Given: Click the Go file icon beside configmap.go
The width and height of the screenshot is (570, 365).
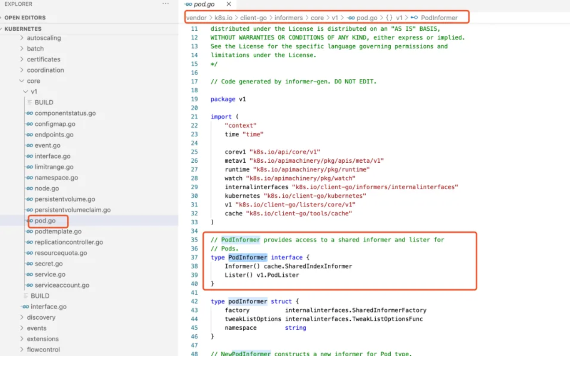Looking at the screenshot, I should pyautogui.click(x=30, y=124).
